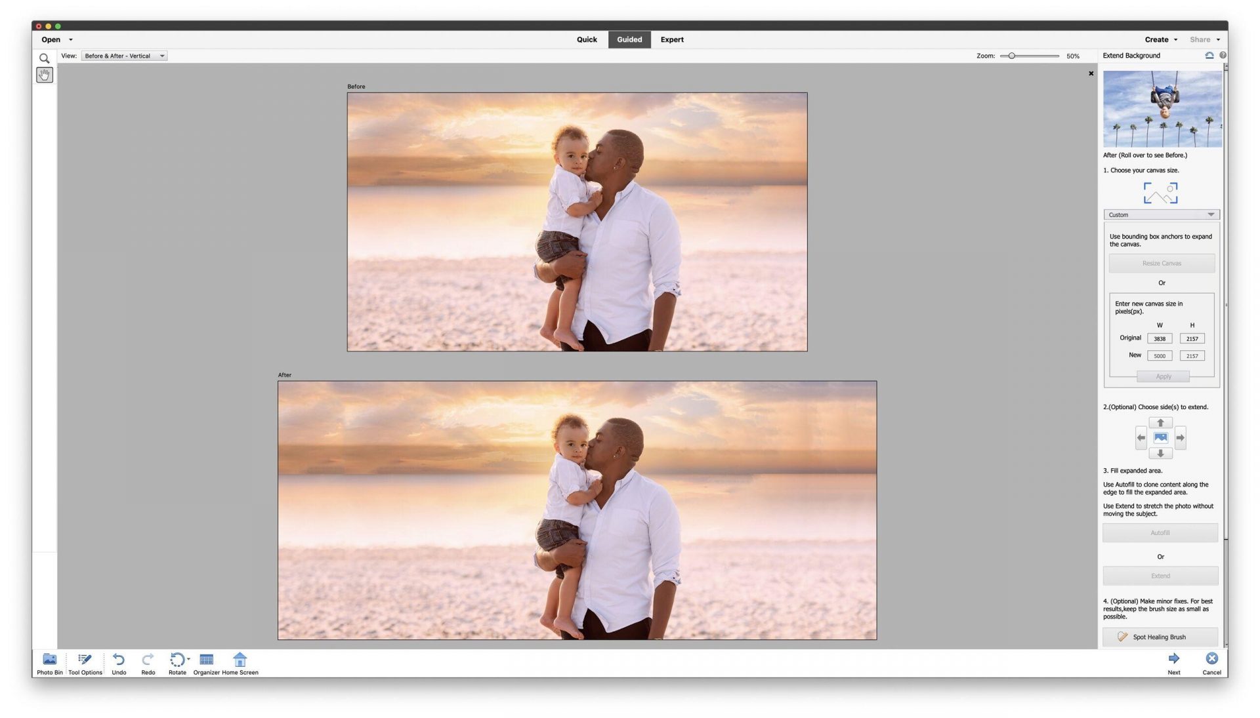Screen dimensions: 1260x718
Task: Toggle extending the left side
Action: (x=1141, y=437)
